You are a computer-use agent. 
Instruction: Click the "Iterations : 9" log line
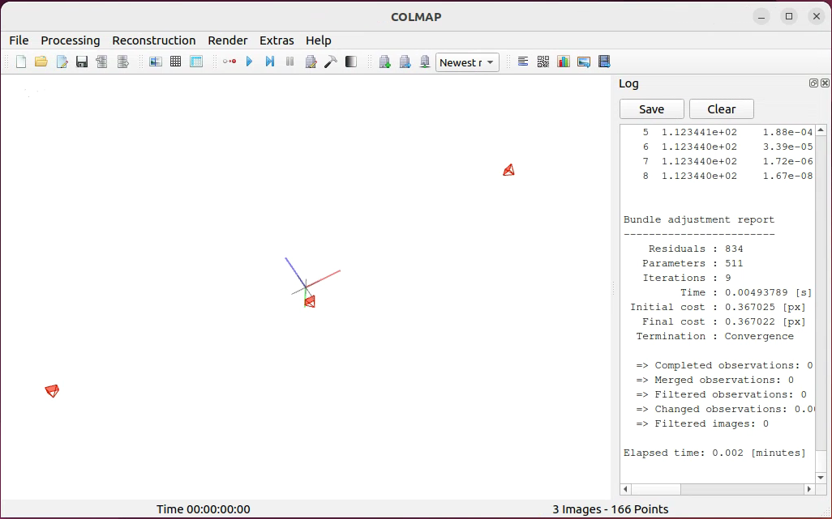(x=687, y=278)
